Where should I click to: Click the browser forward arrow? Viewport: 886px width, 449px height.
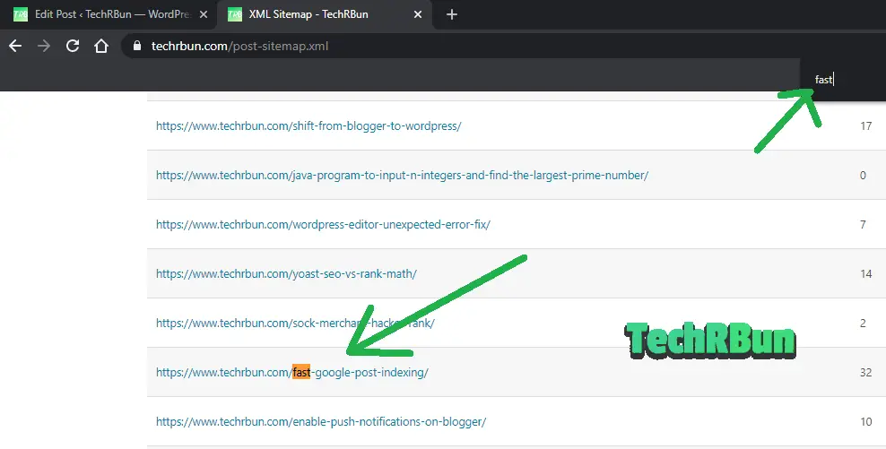pyautogui.click(x=44, y=46)
